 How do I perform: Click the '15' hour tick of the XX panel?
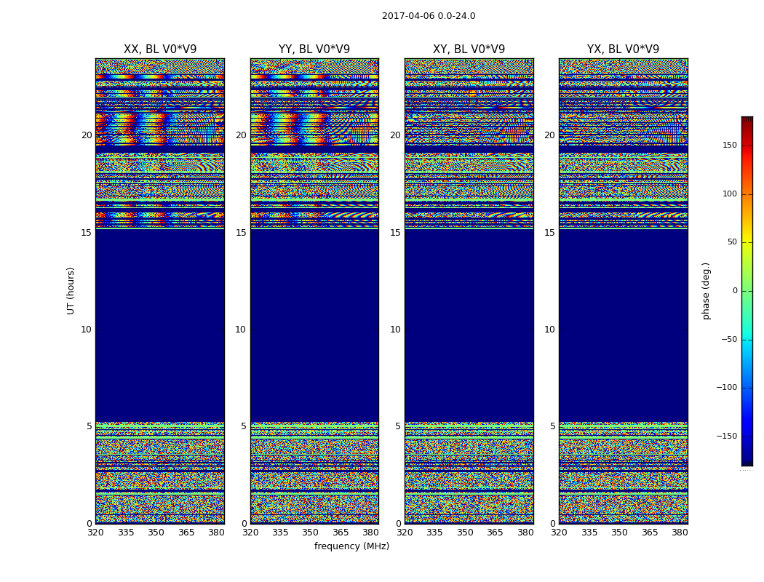(87, 233)
